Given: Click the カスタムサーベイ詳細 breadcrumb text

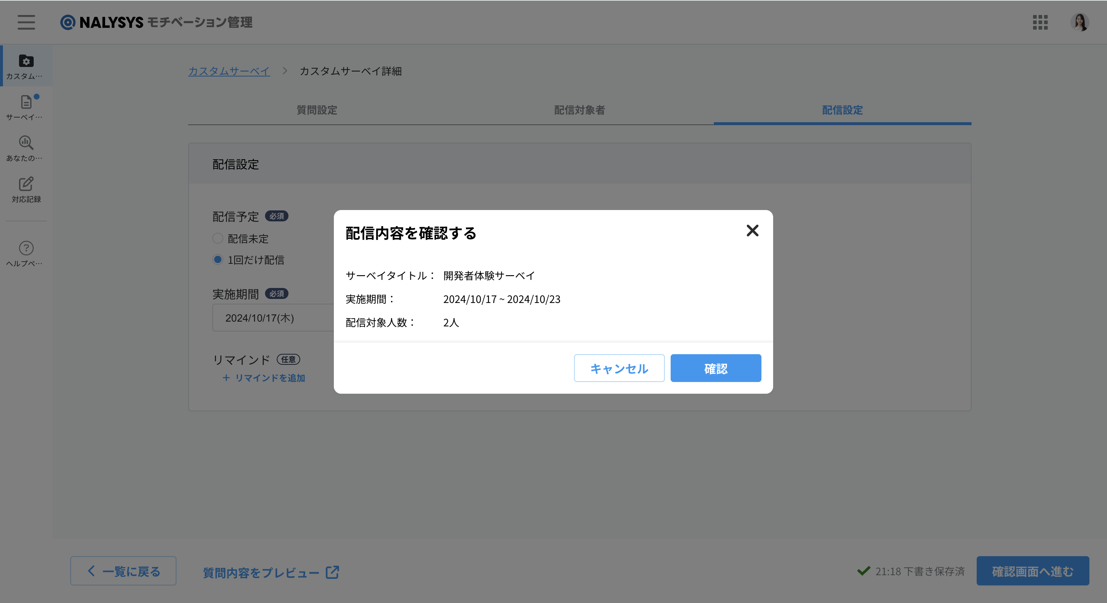Looking at the screenshot, I should click(x=351, y=71).
